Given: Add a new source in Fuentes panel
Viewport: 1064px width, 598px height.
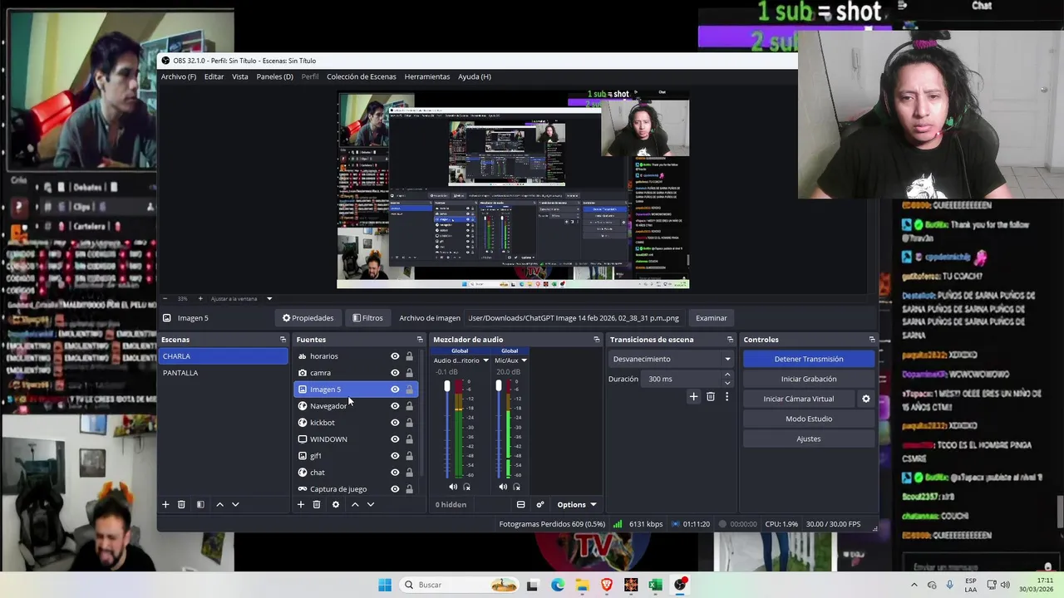Looking at the screenshot, I should [x=301, y=504].
